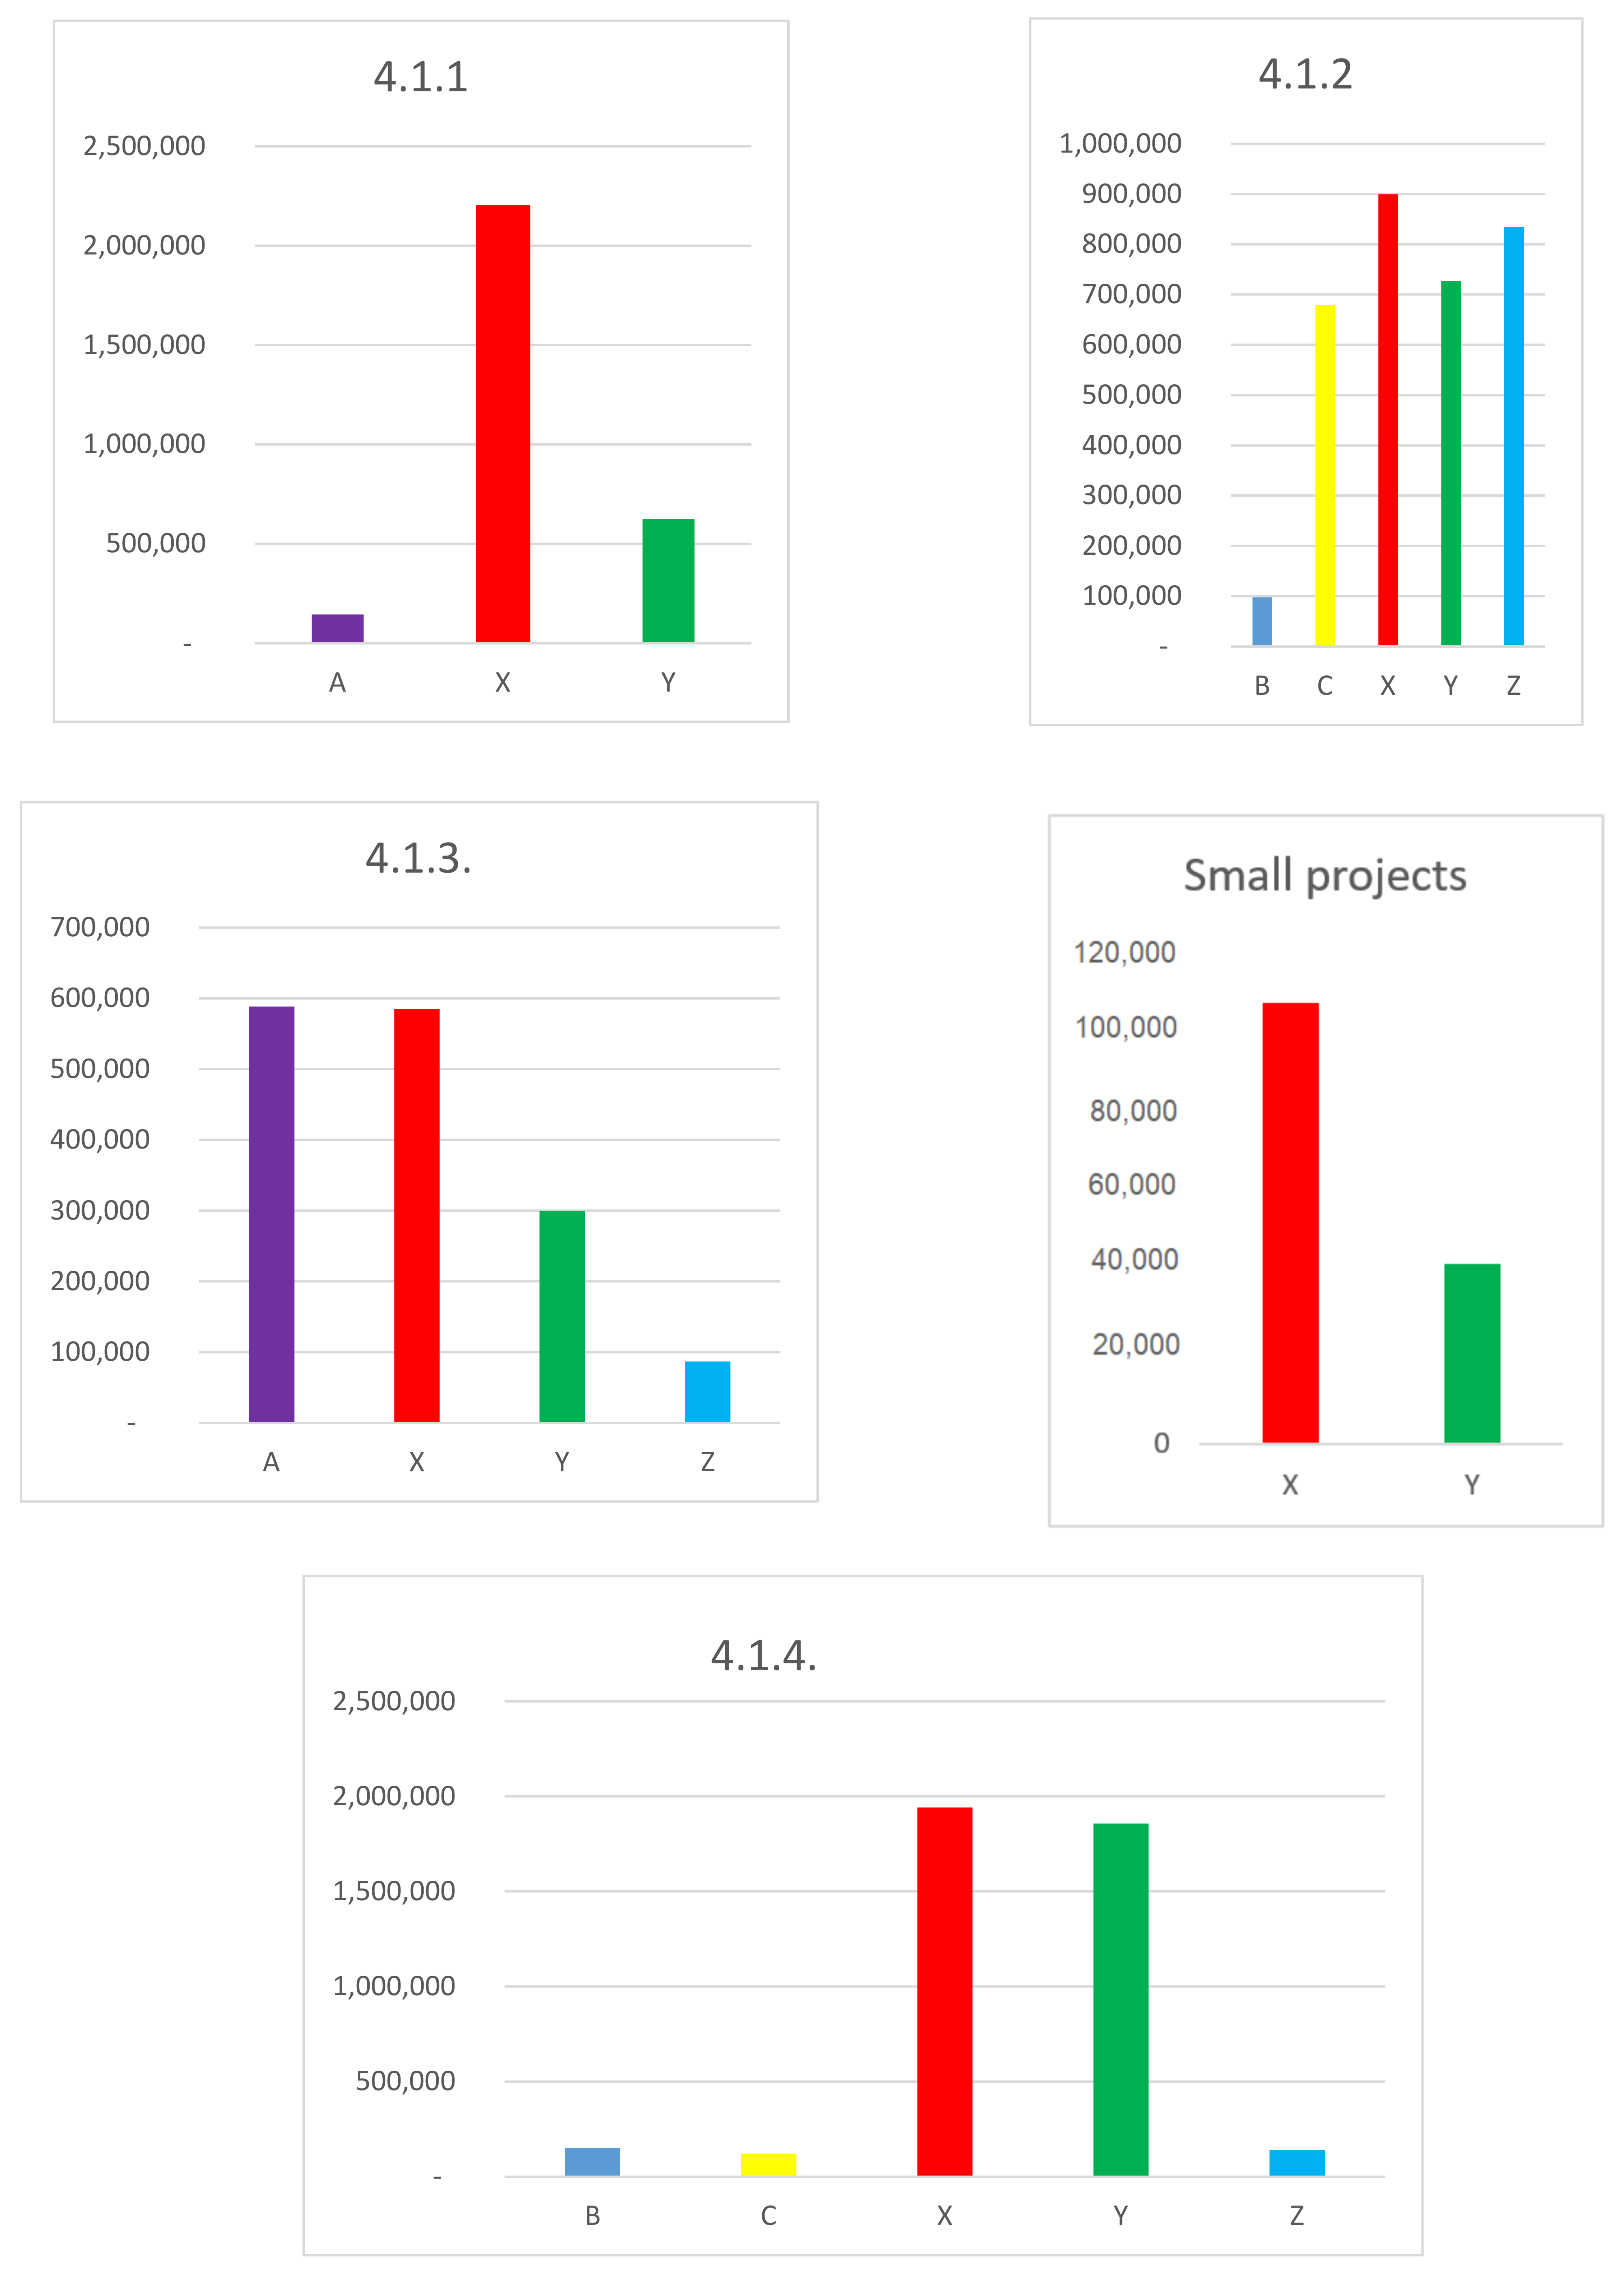Click the green Y bar in chart 4.1.1
The height and width of the screenshot is (2272, 1624).
point(668,580)
